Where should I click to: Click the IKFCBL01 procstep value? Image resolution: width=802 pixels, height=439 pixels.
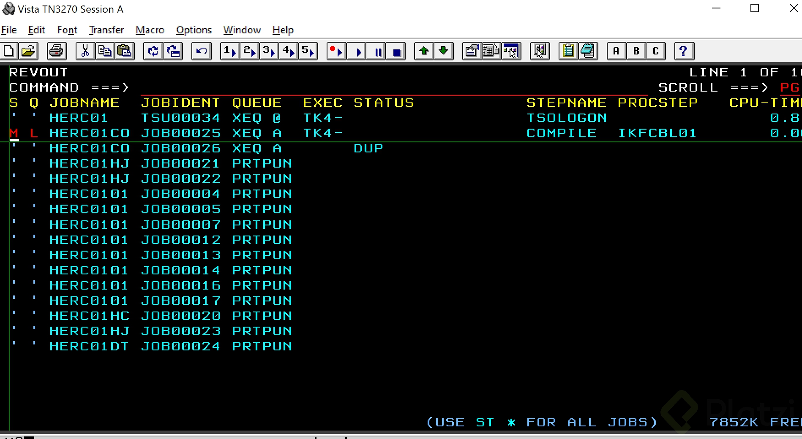click(657, 133)
